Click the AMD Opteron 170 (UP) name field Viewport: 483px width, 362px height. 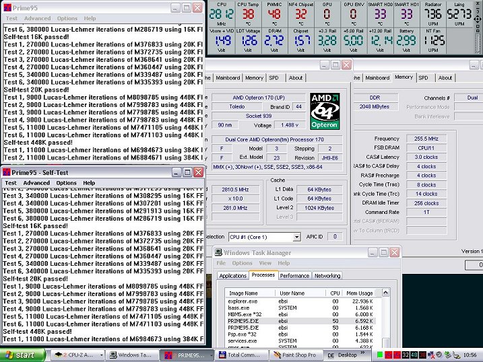pos(259,98)
